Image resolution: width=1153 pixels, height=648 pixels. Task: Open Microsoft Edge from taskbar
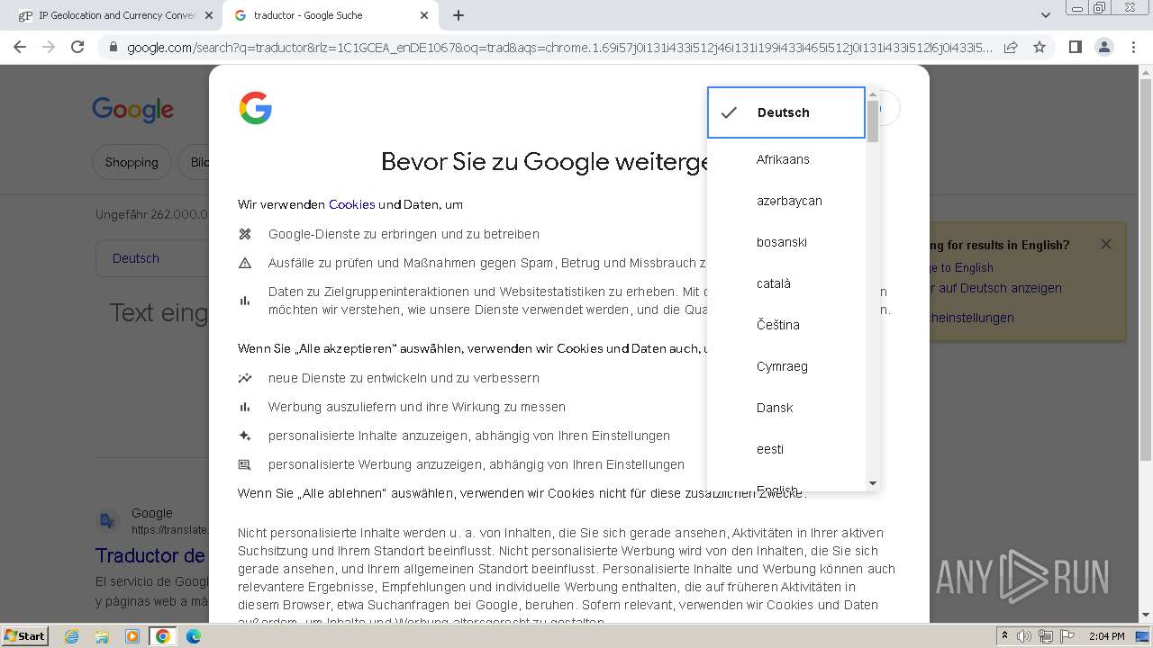pyautogui.click(x=194, y=636)
